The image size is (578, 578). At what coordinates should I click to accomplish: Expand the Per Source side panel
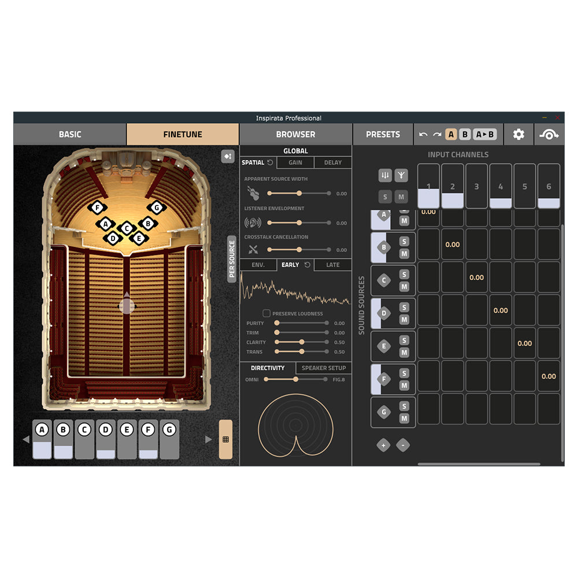click(x=232, y=259)
